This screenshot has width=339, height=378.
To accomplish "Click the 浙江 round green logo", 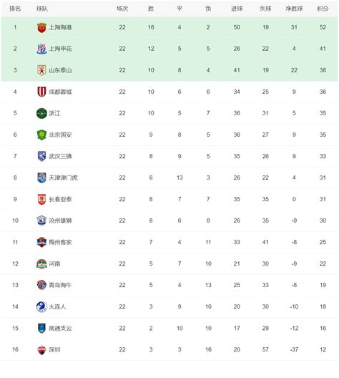I will [41, 113].
